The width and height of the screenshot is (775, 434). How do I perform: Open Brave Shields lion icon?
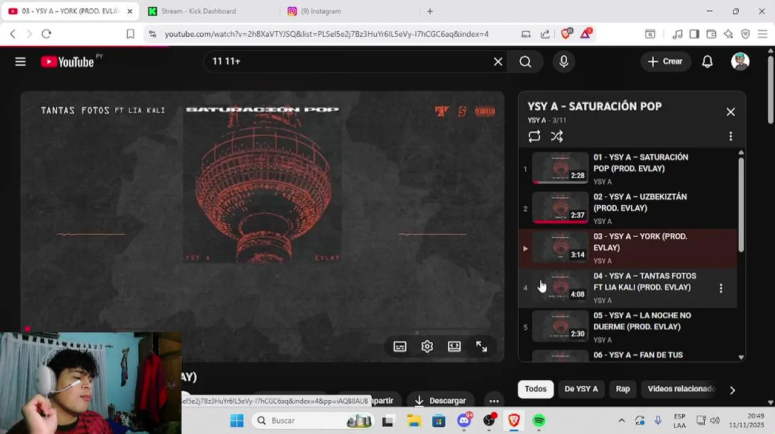click(x=566, y=34)
